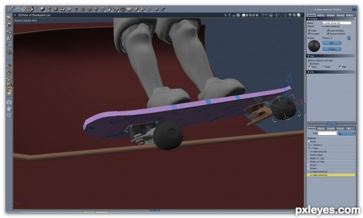Viewport: 363px width, 218px height.
Task: Select the hand Pan tool in left toolbar
Action: pyautogui.click(x=9, y=109)
